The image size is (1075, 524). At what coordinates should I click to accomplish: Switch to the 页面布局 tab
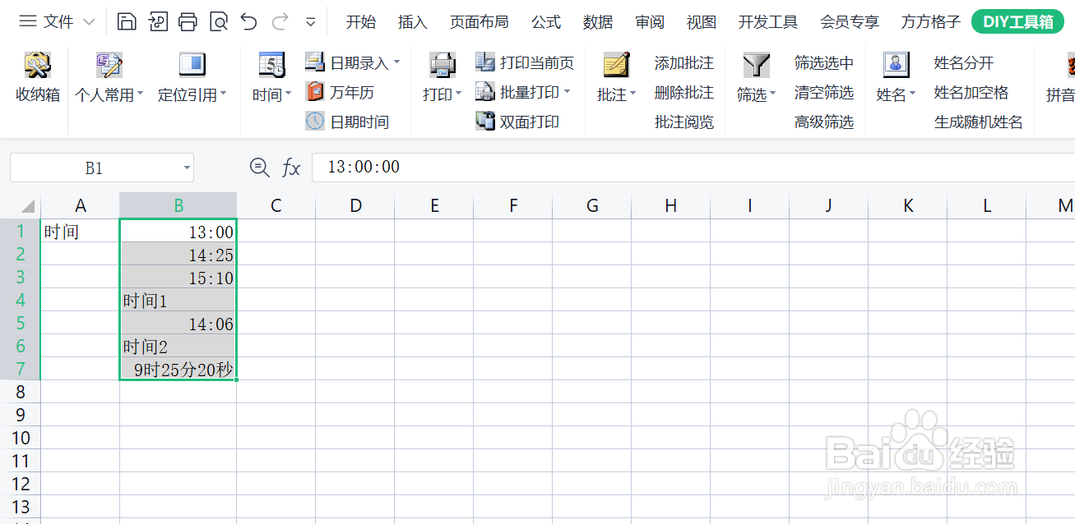click(x=479, y=22)
